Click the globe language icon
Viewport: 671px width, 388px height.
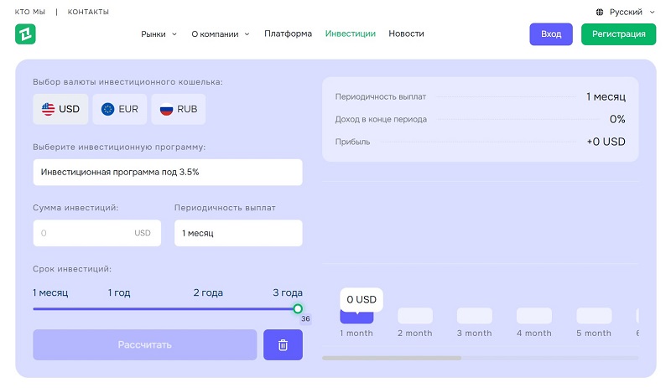[x=600, y=13]
